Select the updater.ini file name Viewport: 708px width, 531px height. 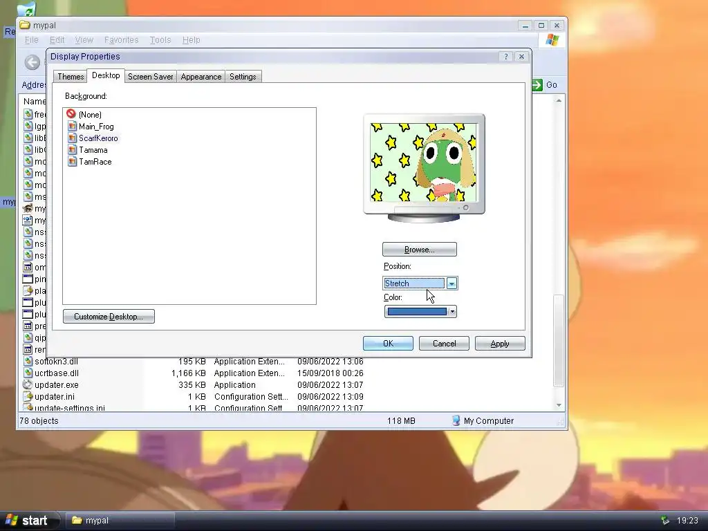point(54,396)
